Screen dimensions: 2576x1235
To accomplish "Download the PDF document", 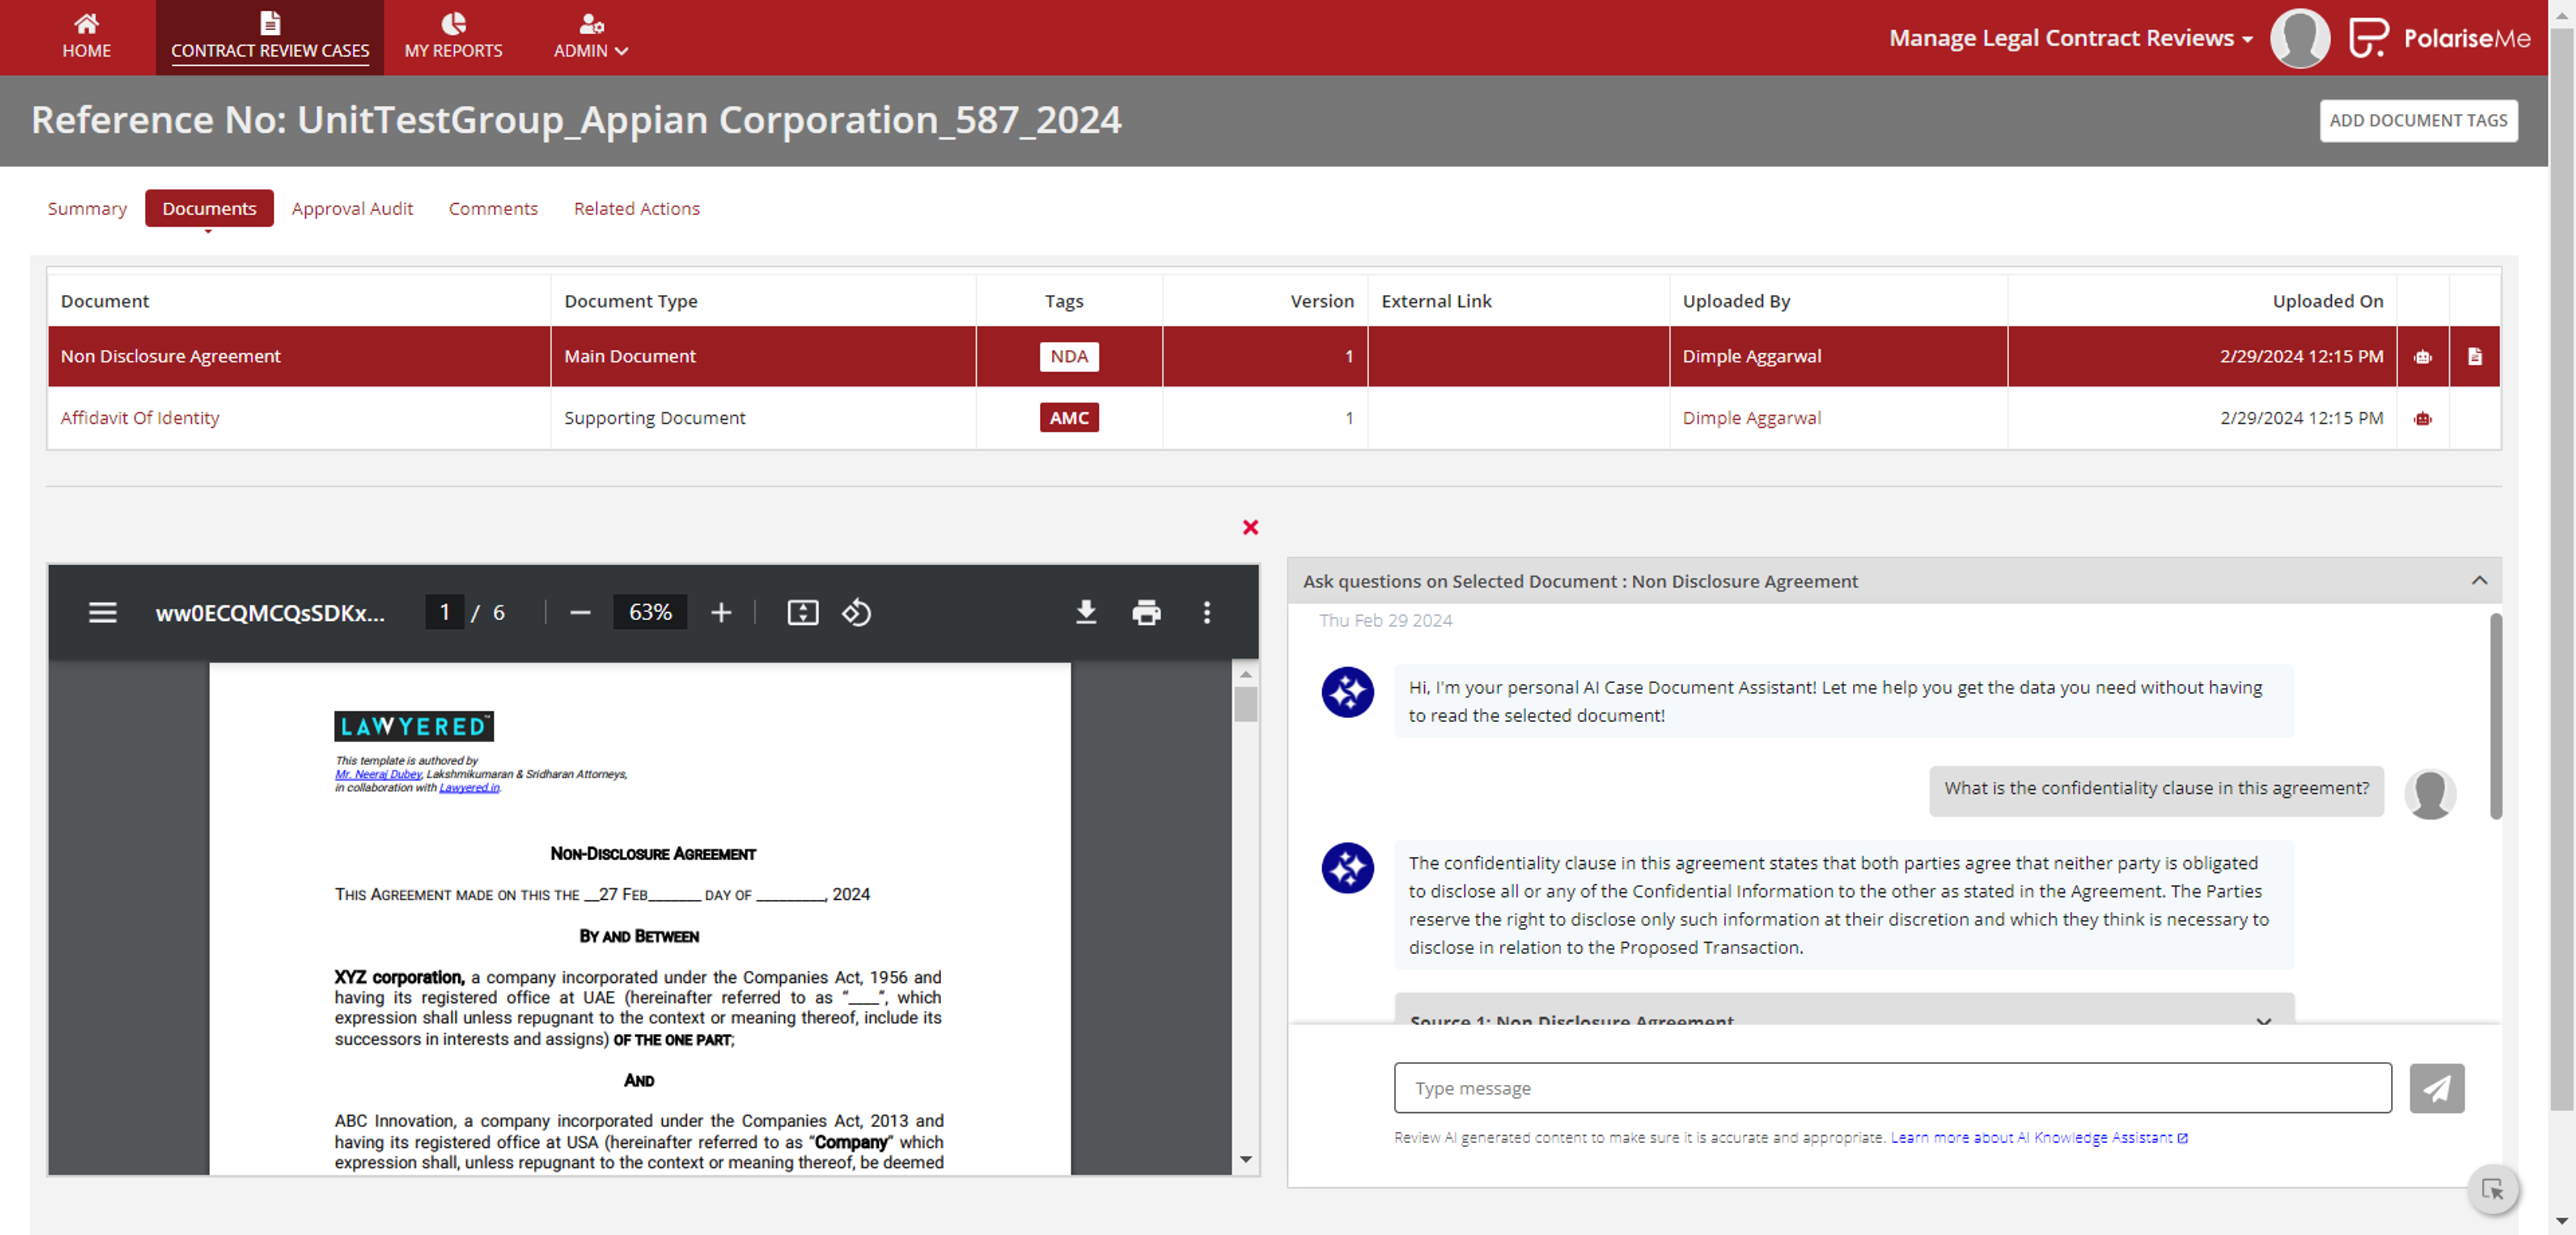I will click(1085, 613).
